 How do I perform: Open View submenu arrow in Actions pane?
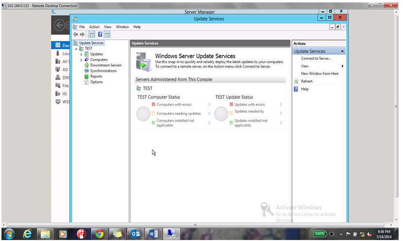pyautogui.click(x=342, y=66)
